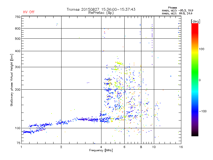
Task: Click y-axis tick label '200'
Action: (18, 90)
